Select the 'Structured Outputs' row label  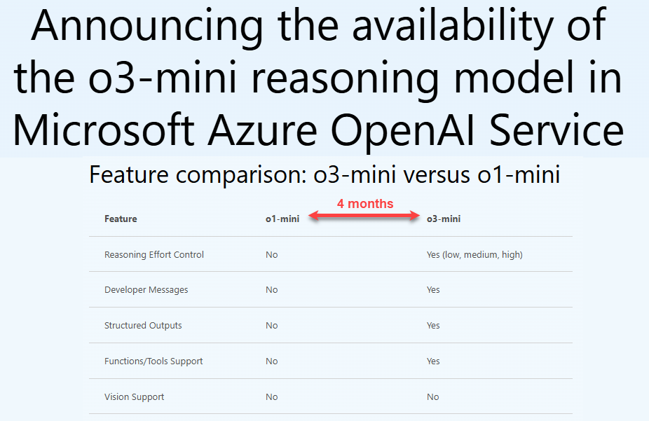(x=143, y=326)
